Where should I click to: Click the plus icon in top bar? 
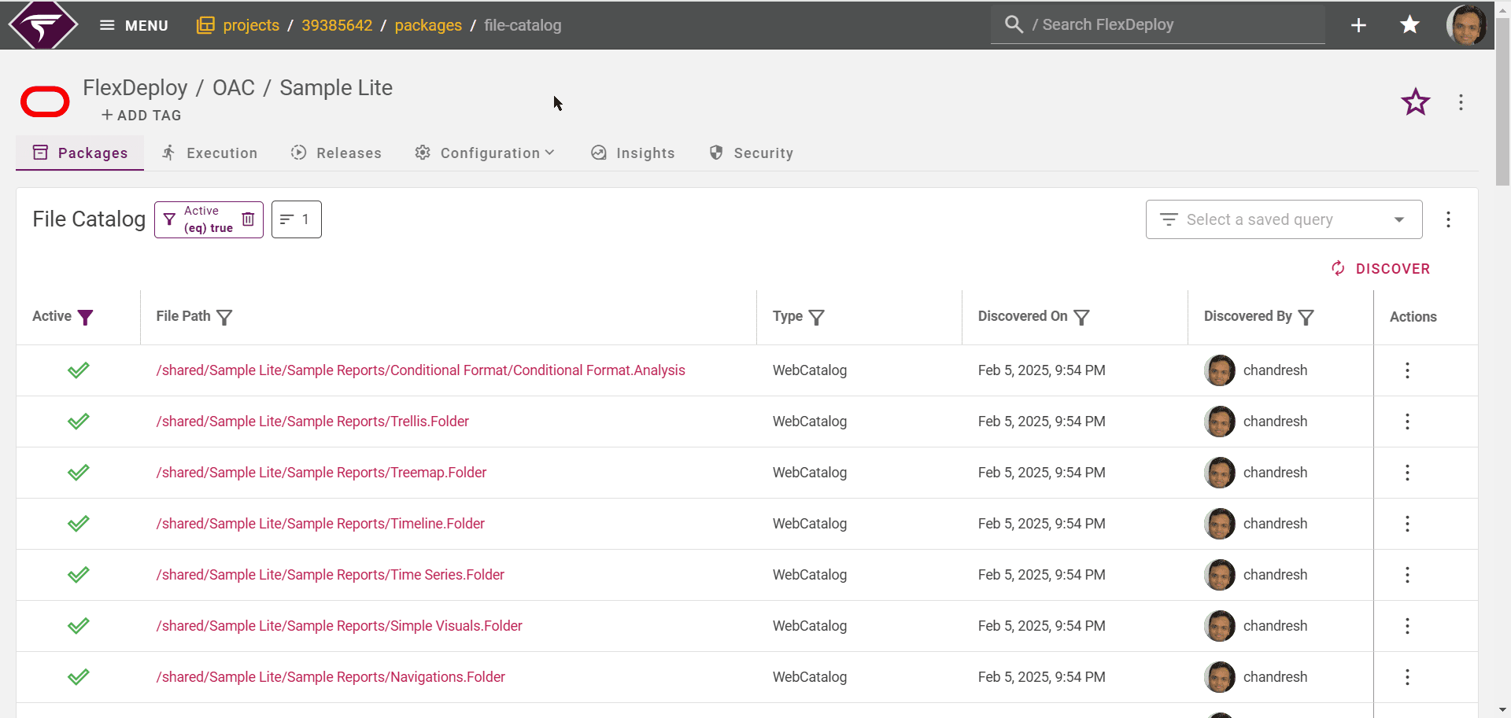[1358, 25]
